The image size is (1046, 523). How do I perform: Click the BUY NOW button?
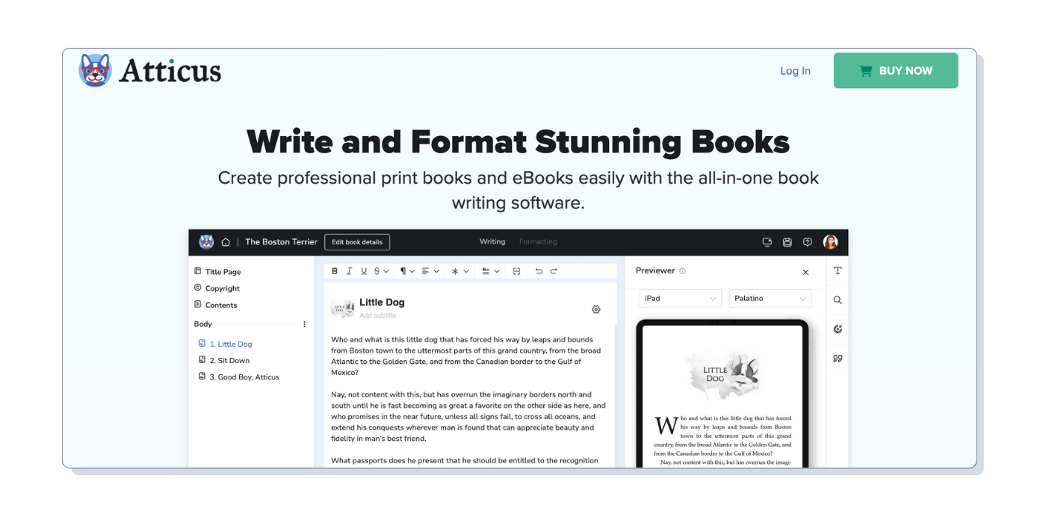click(x=895, y=71)
